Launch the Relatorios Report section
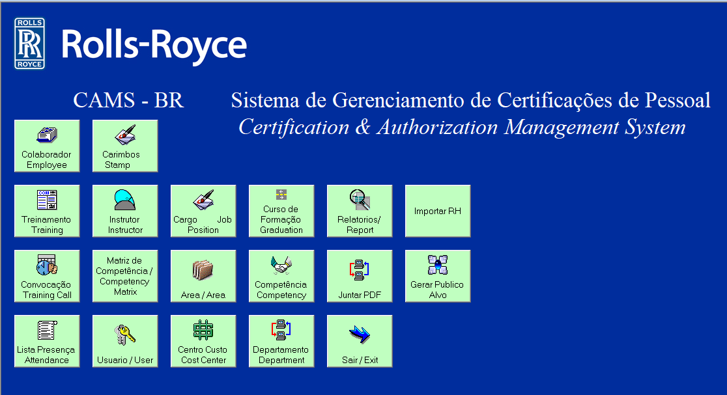 [x=360, y=211]
